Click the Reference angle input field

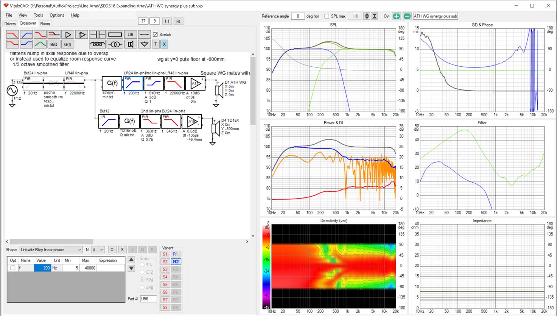tap(298, 16)
